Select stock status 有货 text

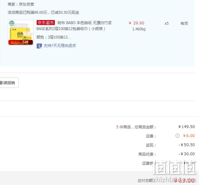(184, 23)
